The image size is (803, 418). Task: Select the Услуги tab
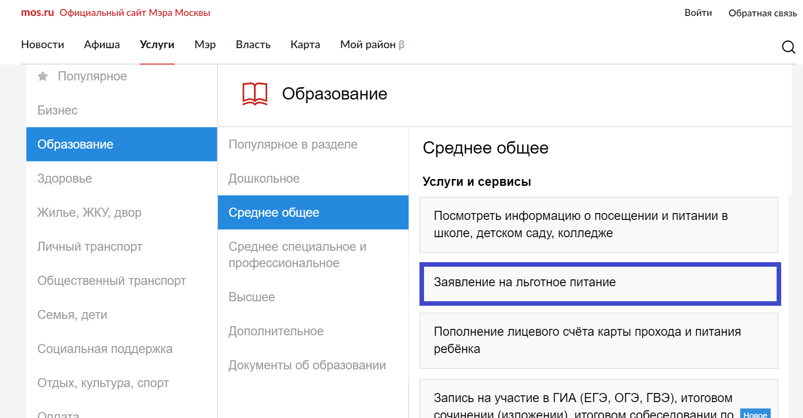pyautogui.click(x=157, y=45)
